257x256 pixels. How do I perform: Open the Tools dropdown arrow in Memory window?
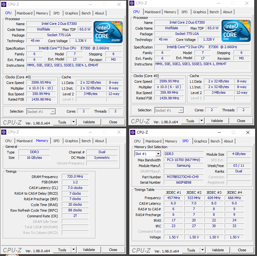point(74,250)
